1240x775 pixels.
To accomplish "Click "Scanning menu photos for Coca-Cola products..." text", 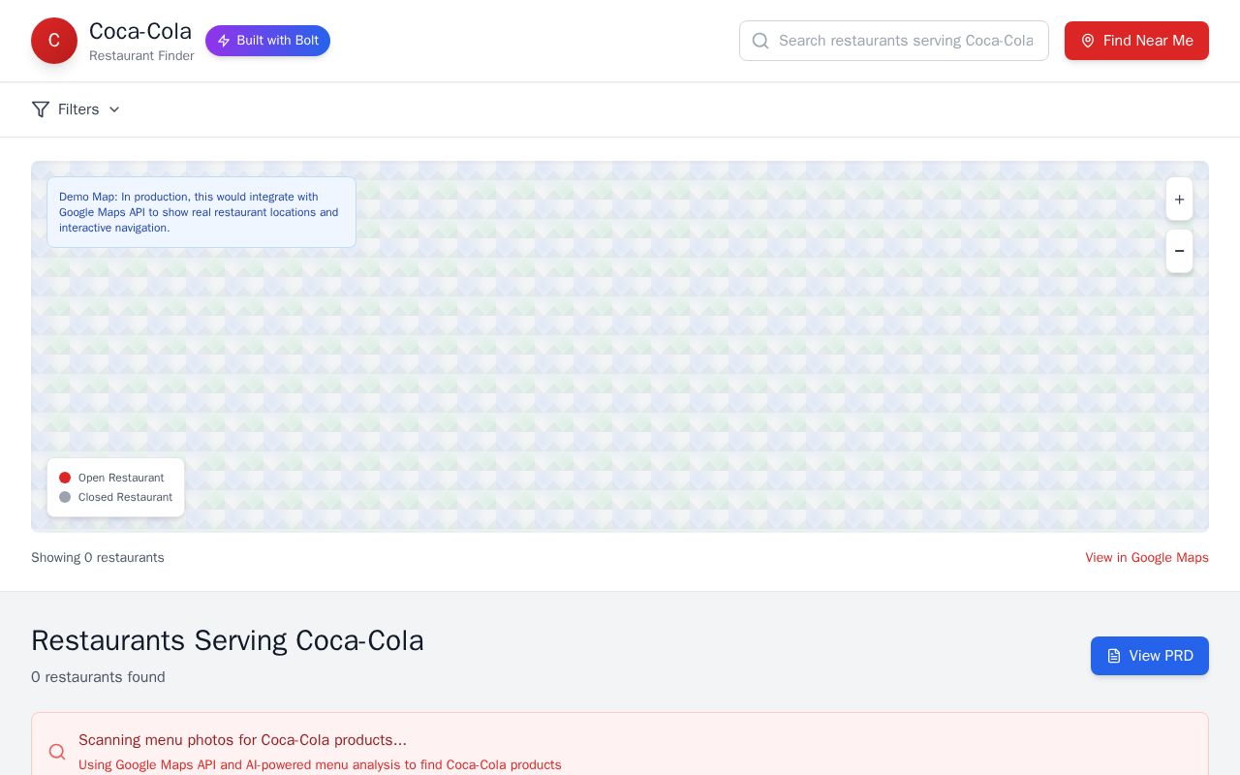I will [x=242, y=740].
